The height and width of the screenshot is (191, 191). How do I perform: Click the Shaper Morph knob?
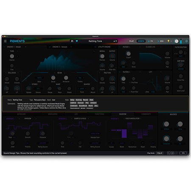click(x=93, y=89)
